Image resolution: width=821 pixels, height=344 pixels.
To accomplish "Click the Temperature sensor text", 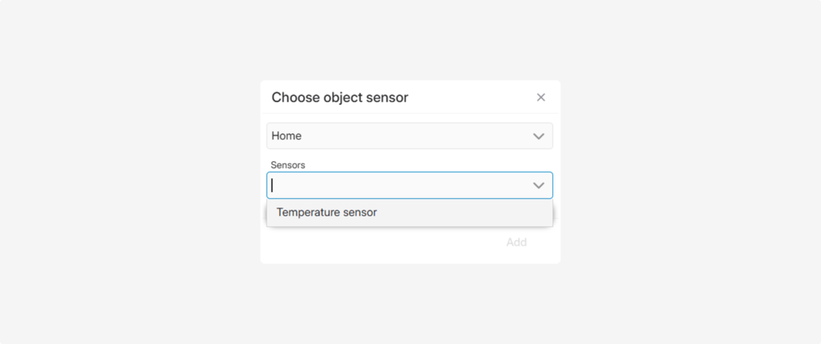I will point(327,212).
